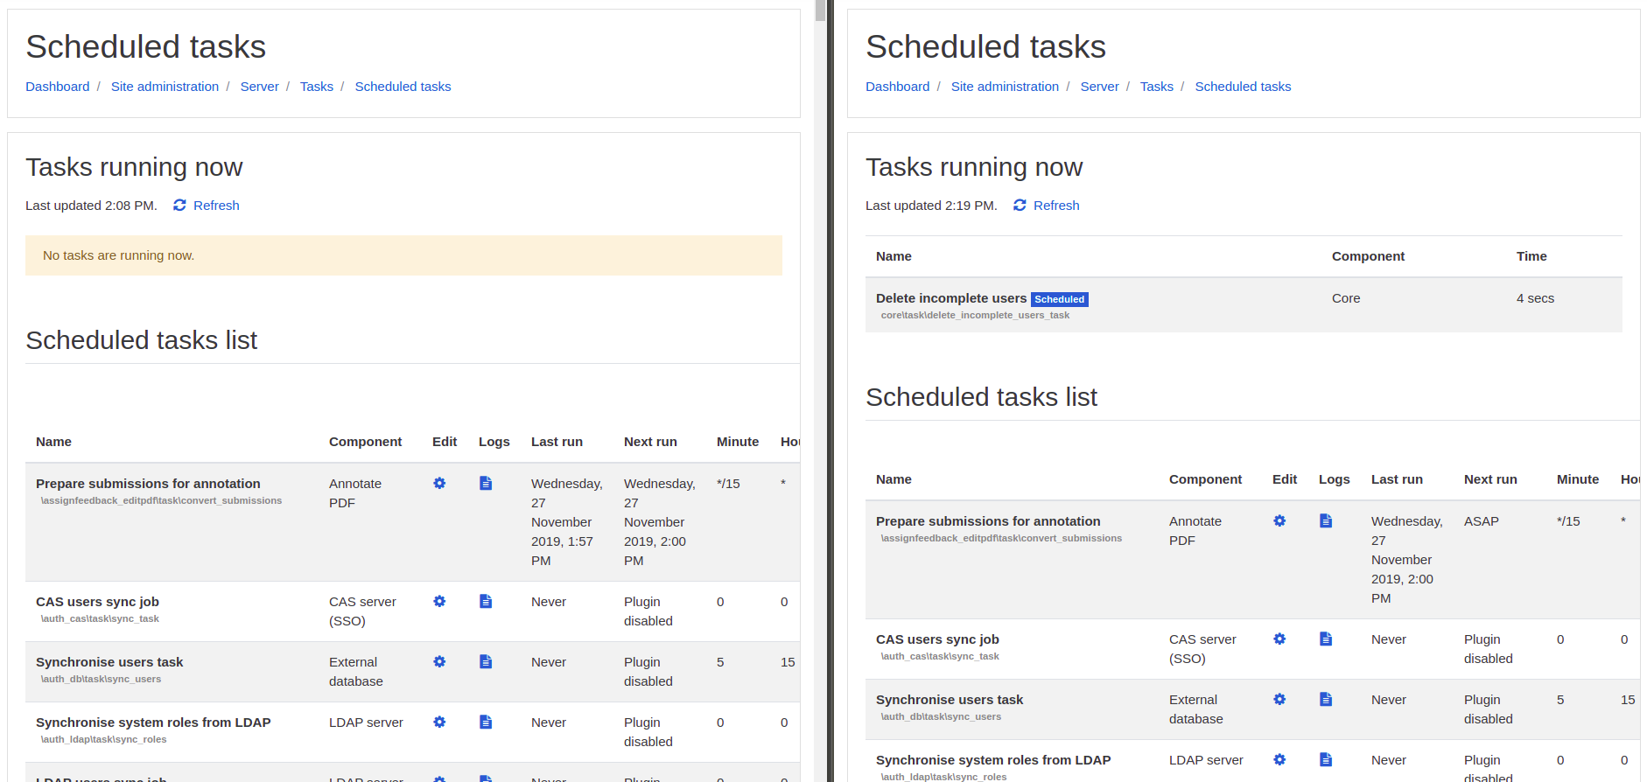Click Refresh link text in right panel
This screenshot has width=1647, height=782.
point(1056,206)
